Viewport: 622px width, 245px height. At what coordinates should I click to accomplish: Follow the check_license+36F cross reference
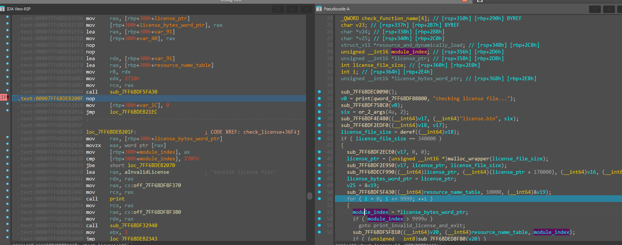click(271, 132)
